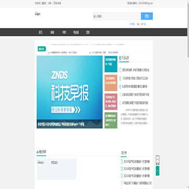The width and height of the screenshot is (189, 189).
Task: Open the fifth item in dark navigation bar
Action: click(x=88, y=33)
